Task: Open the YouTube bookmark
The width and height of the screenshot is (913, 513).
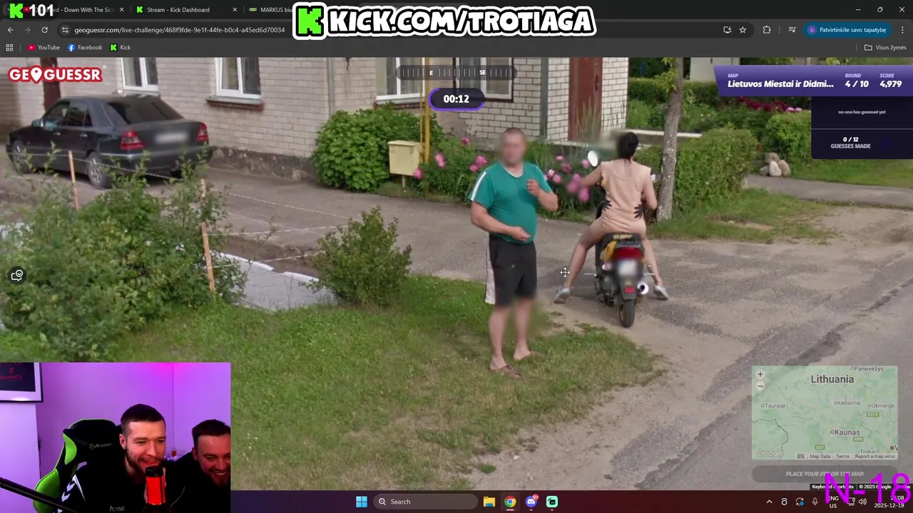Action: pos(44,48)
